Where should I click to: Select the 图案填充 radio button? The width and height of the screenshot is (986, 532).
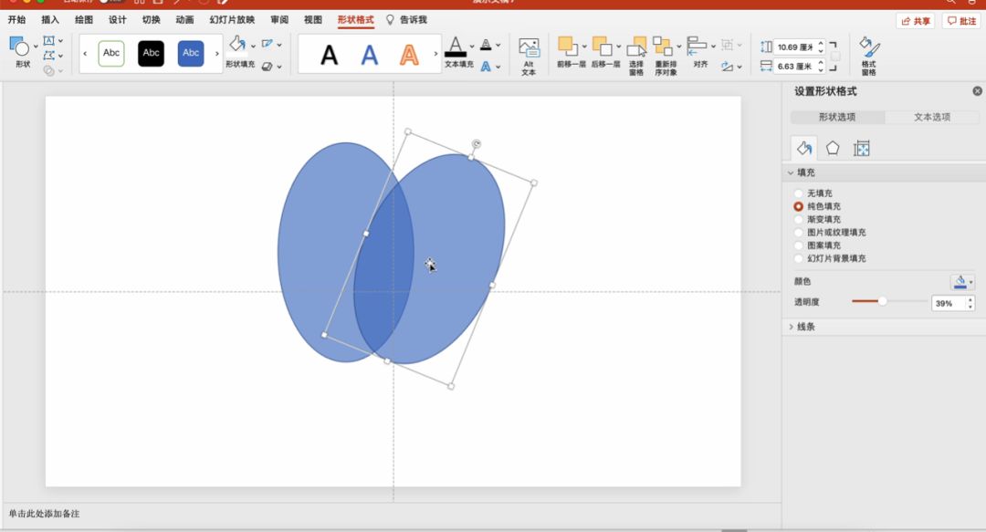(x=799, y=245)
